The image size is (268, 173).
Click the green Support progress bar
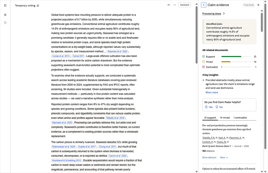click(x=231, y=56)
